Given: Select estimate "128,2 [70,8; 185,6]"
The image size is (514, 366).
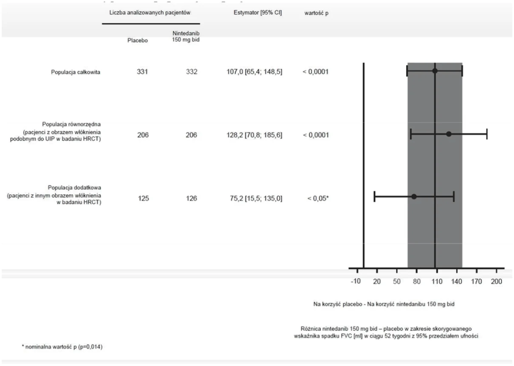Looking at the screenshot, I should pos(255,135).
